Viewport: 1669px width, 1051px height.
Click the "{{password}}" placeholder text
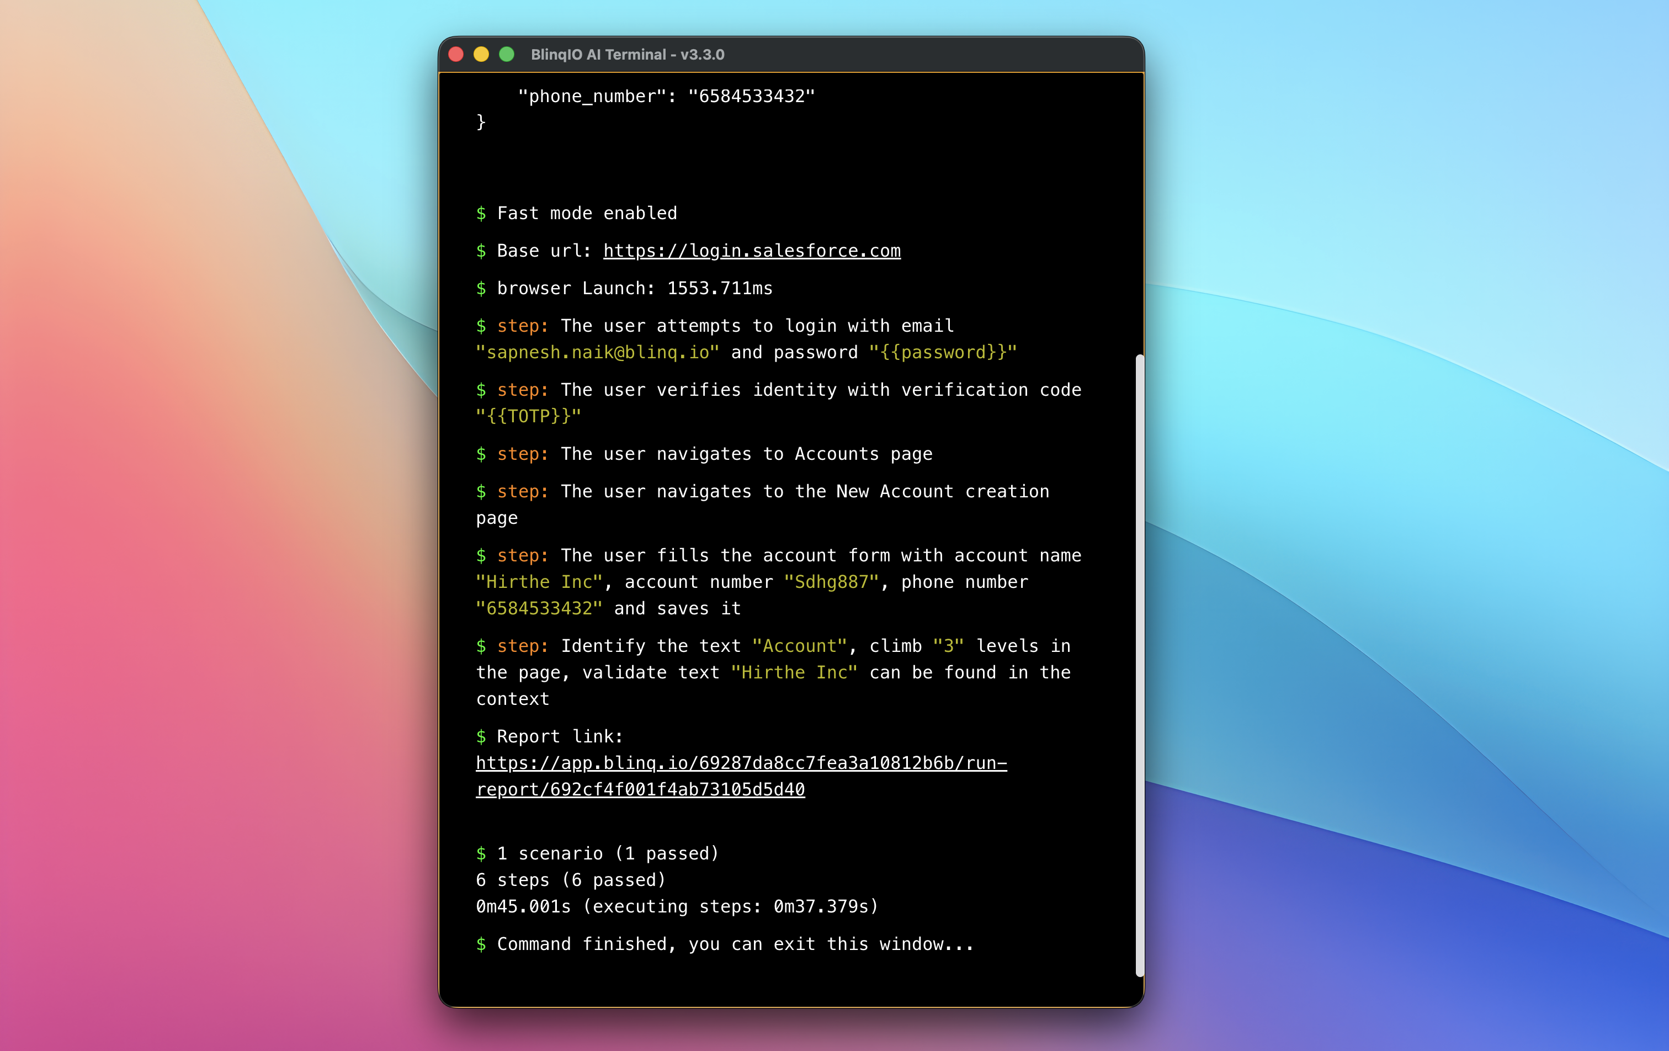943,352
